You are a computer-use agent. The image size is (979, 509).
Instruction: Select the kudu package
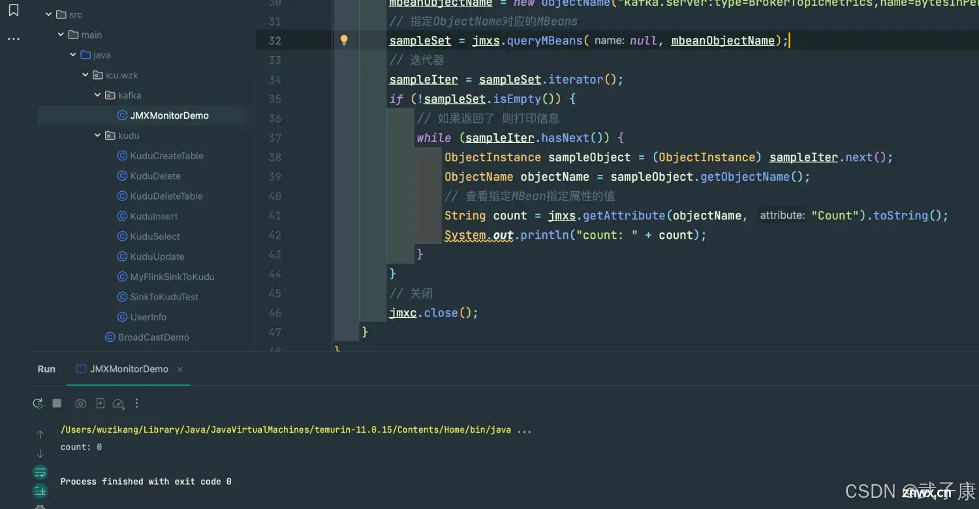(x=129, y=136)
